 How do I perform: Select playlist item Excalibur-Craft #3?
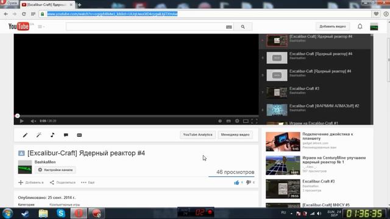coord(315,92)
